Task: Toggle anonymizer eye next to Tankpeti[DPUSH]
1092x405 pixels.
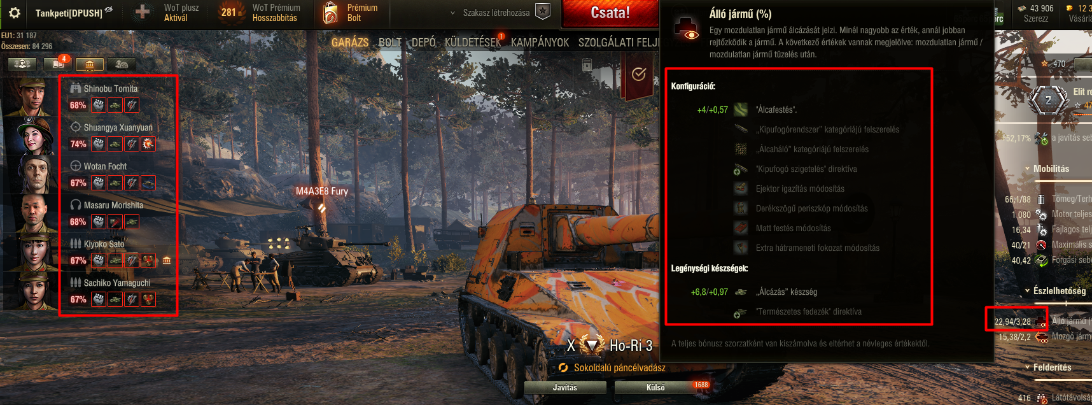Action: click(108, 10)
